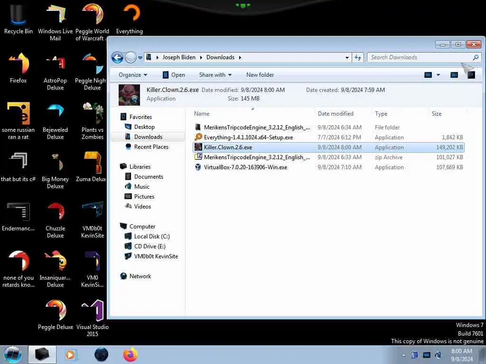
Task: Select the Firefox desktop icon
Action: click(x=19, y=68)
